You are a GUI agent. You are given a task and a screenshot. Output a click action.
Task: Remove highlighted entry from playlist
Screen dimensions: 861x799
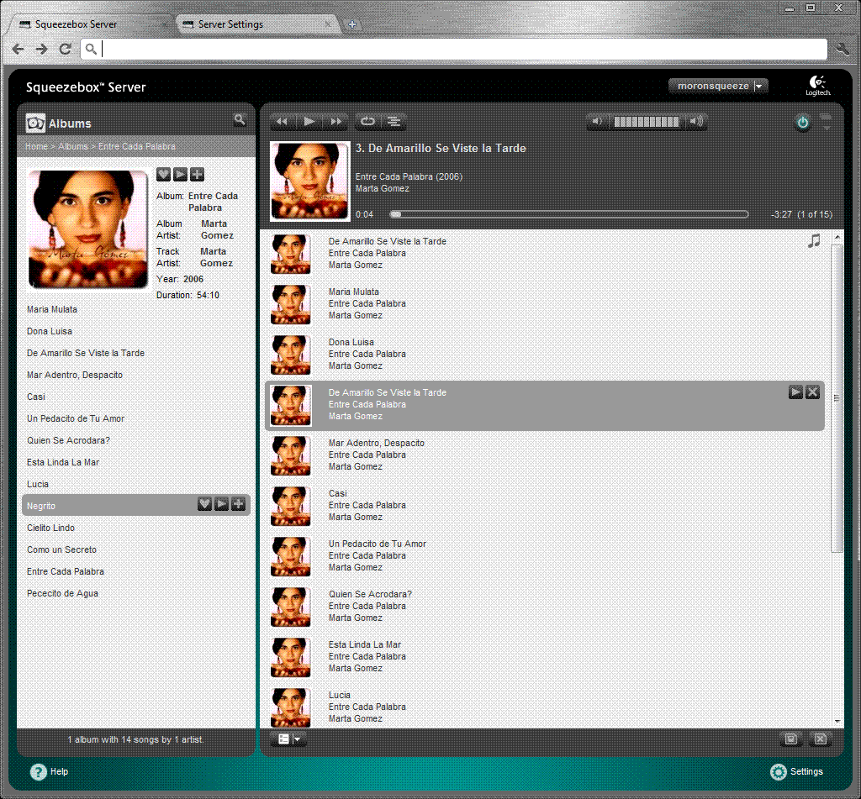pos(813,392)
